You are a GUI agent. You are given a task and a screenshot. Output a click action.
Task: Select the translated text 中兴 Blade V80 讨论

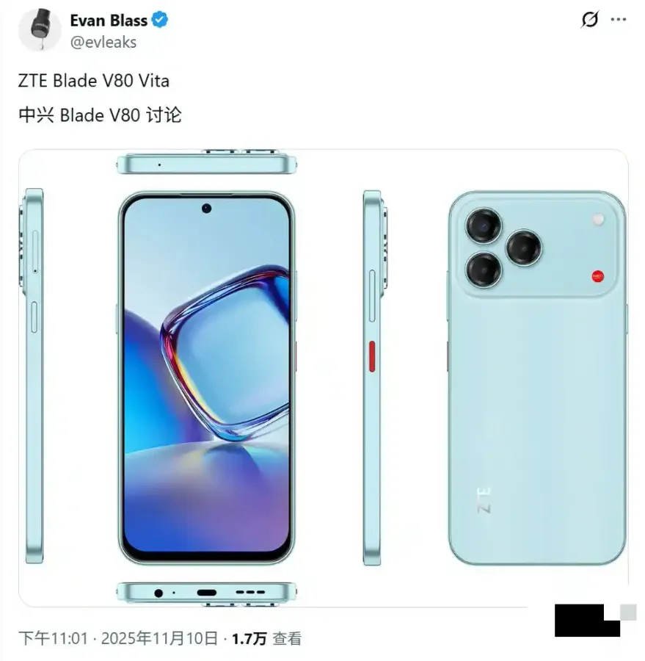click(x=100, y=115)
